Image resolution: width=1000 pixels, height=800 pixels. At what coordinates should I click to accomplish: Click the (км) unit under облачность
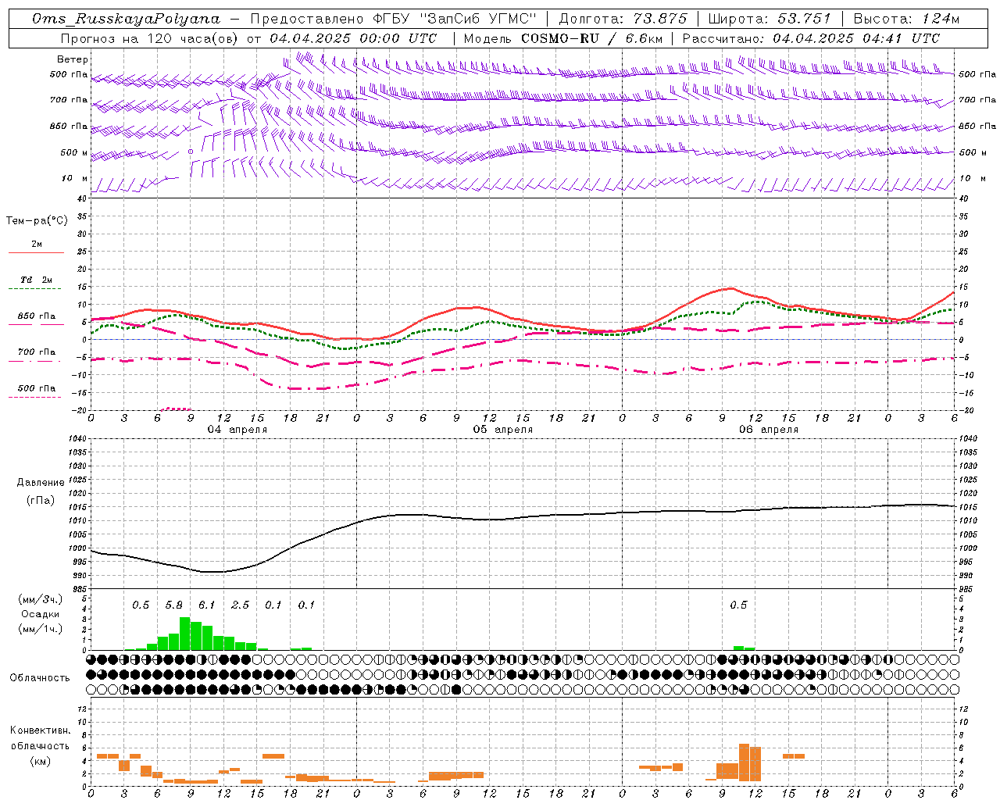point(41,761)
